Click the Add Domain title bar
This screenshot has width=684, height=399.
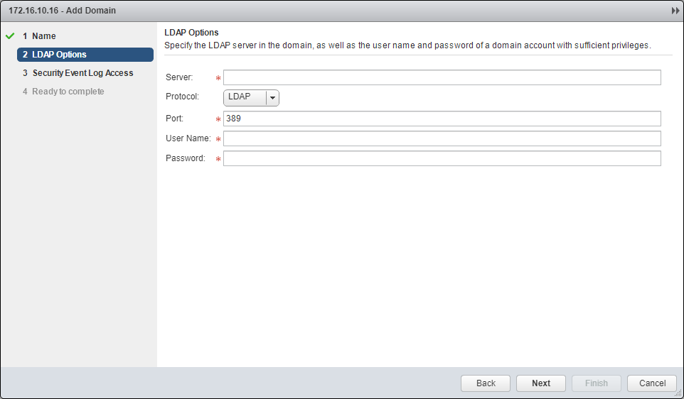point(284,11)
